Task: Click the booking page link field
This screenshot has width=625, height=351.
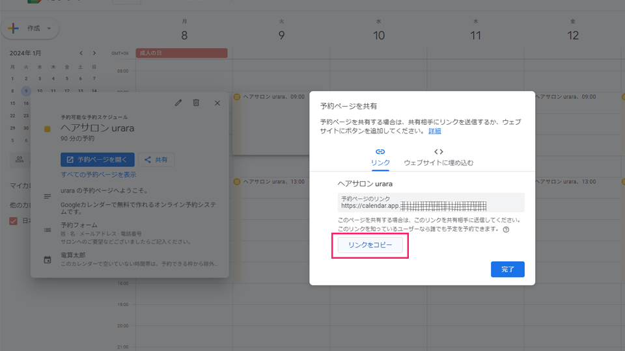Action: [431, 203]
